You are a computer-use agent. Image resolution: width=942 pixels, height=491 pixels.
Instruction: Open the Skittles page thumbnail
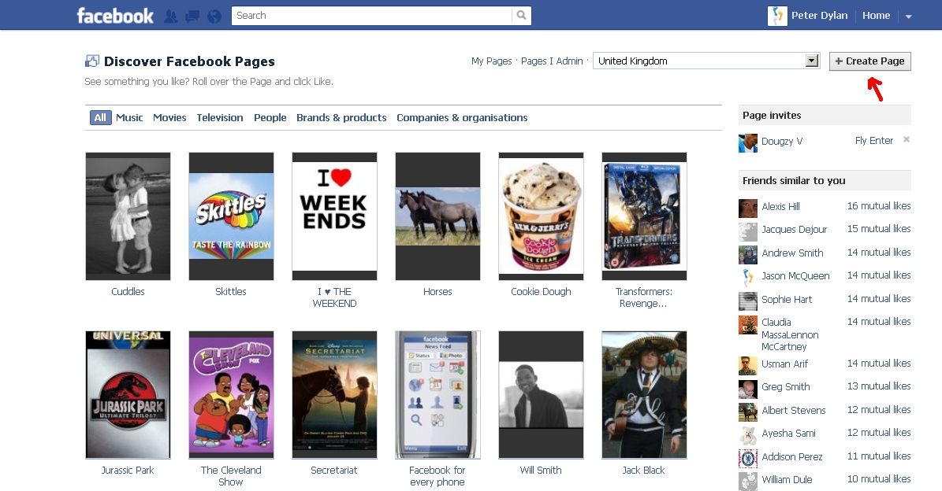tap(231, 216)
